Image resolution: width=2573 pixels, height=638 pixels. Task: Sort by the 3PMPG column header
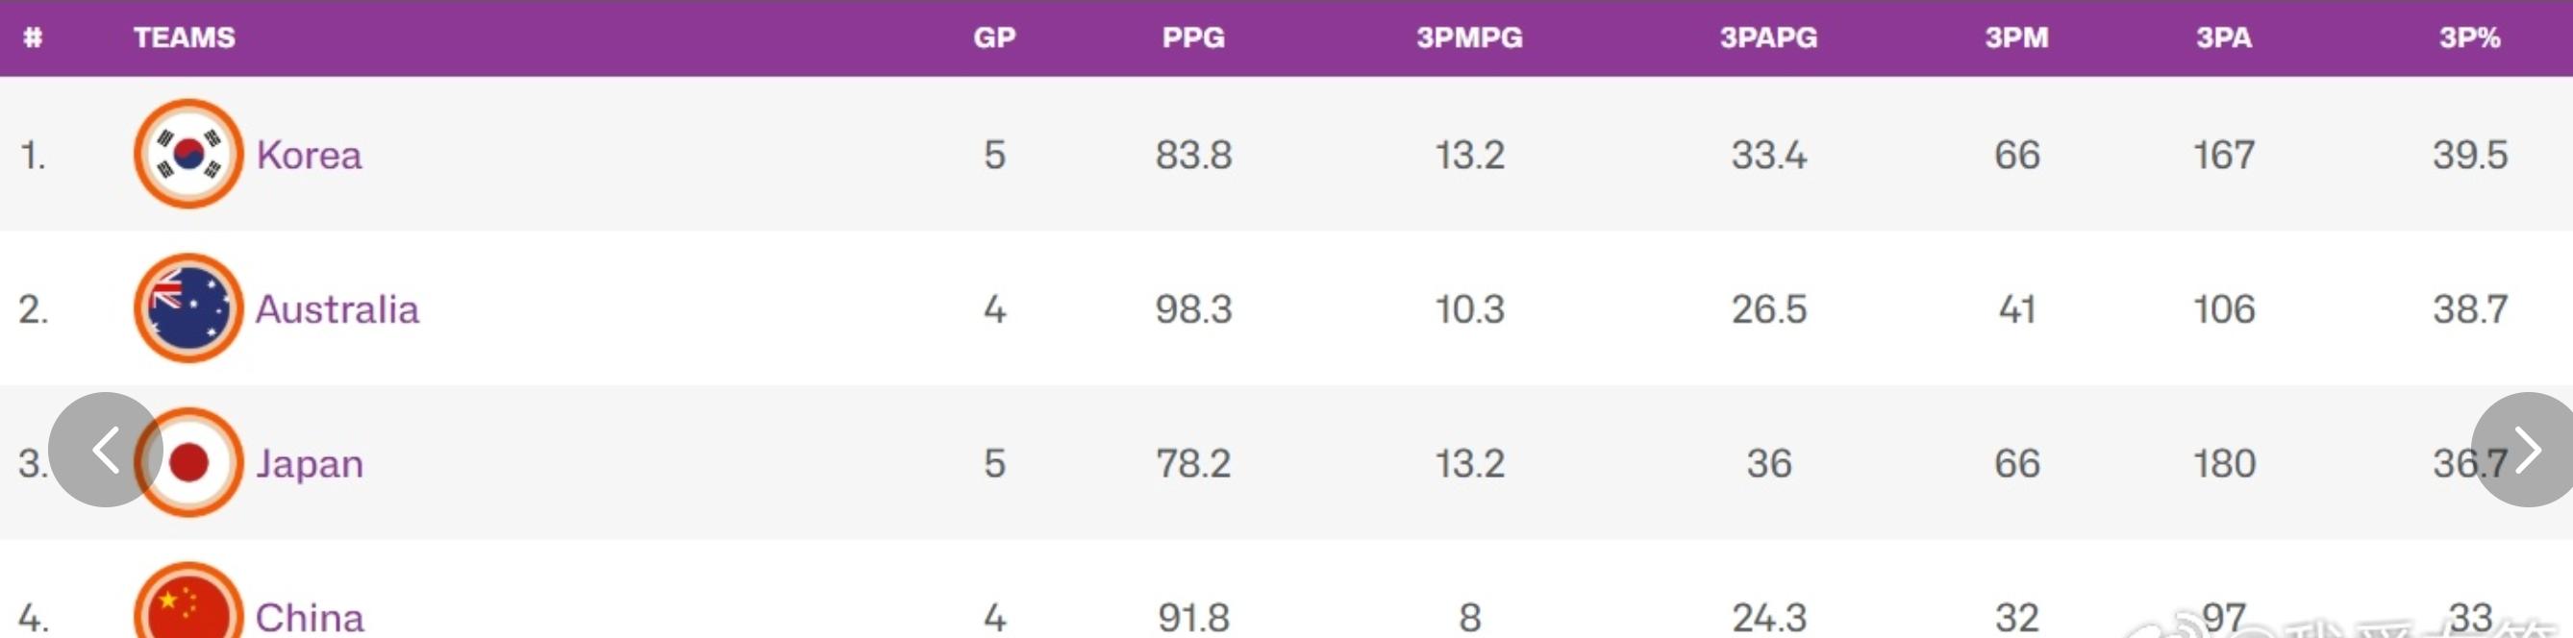1469,37
